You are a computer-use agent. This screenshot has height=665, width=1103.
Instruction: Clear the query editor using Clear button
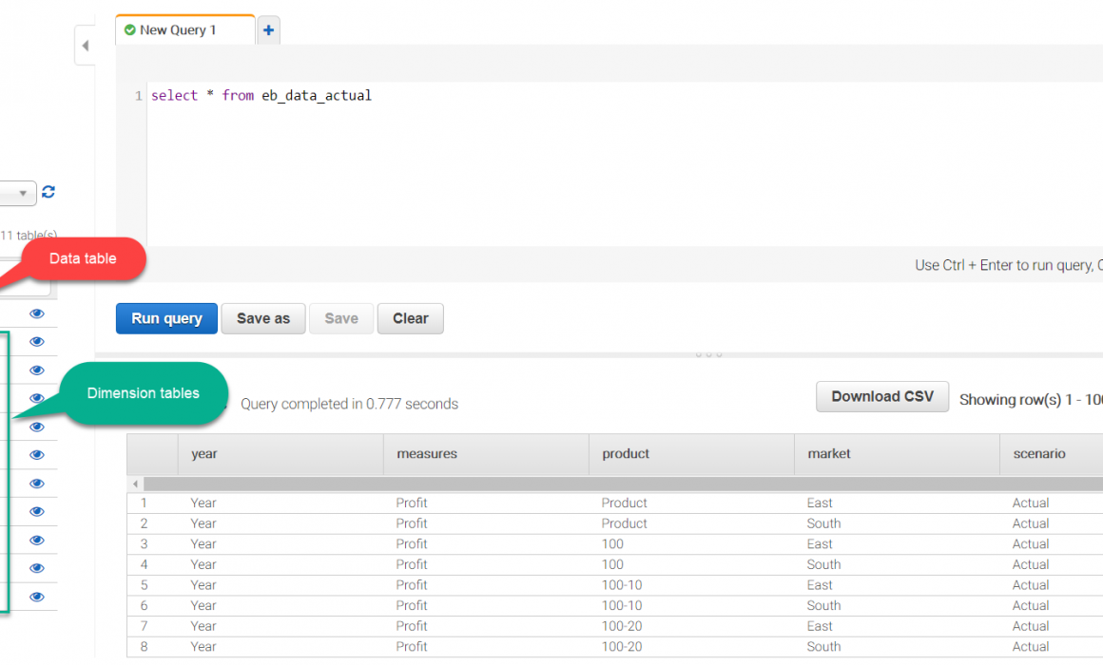point(410,318)
